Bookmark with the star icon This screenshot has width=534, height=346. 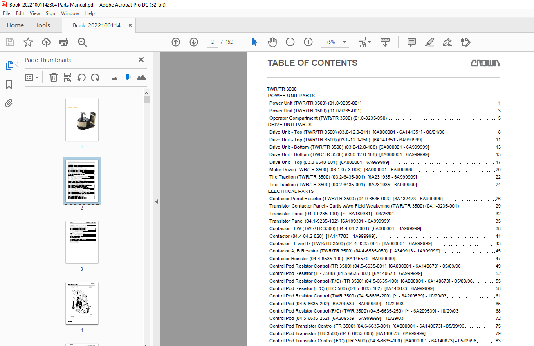(x=28, y=42)
